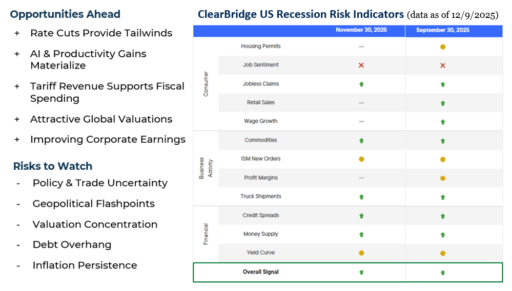Viewport: 512px width, 291px height.
Task: Select the September 30, 2025 column header
Action: [x=443, y=30]
